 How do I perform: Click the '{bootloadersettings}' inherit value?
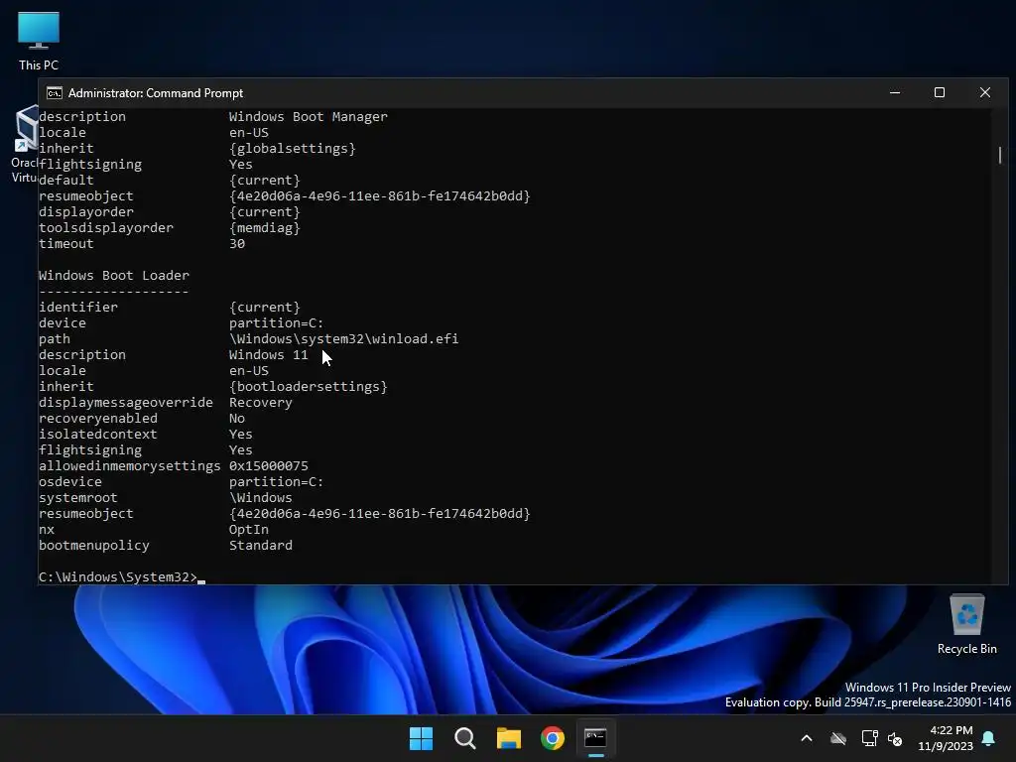coord(309,386)
